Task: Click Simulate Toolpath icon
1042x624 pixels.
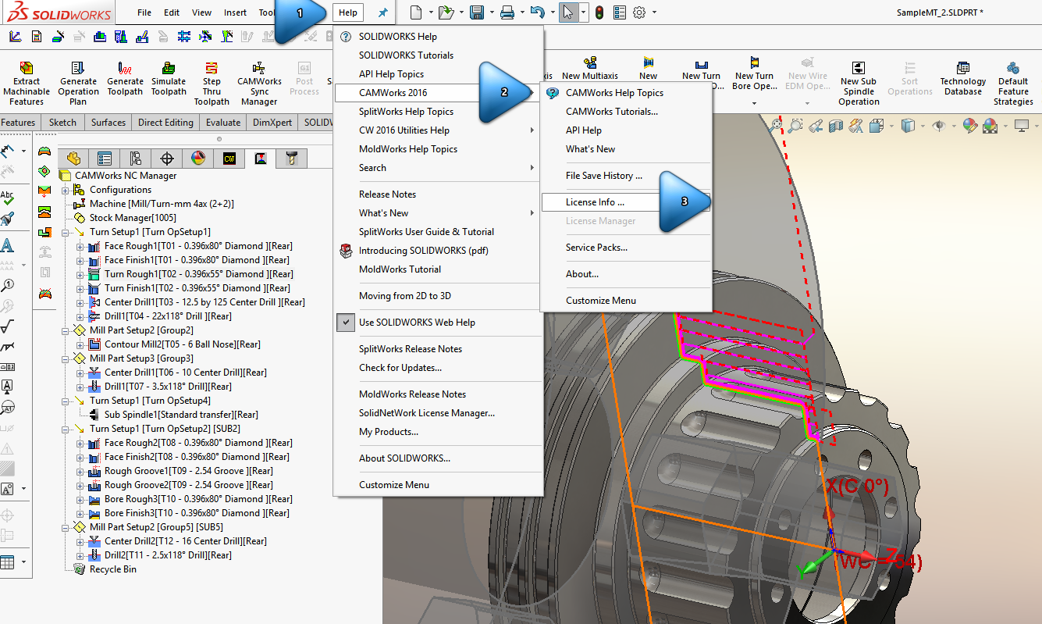Action: coord(169,69)
